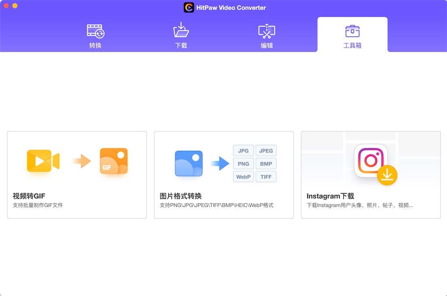Click the blue arrow in image converter card
This screenshot has width=447, height=296.
coord(220,164)
